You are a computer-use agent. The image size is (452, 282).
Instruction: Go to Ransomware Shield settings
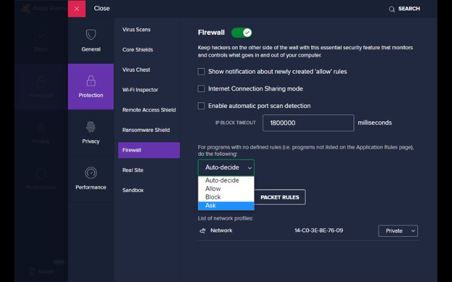[146, 130]
